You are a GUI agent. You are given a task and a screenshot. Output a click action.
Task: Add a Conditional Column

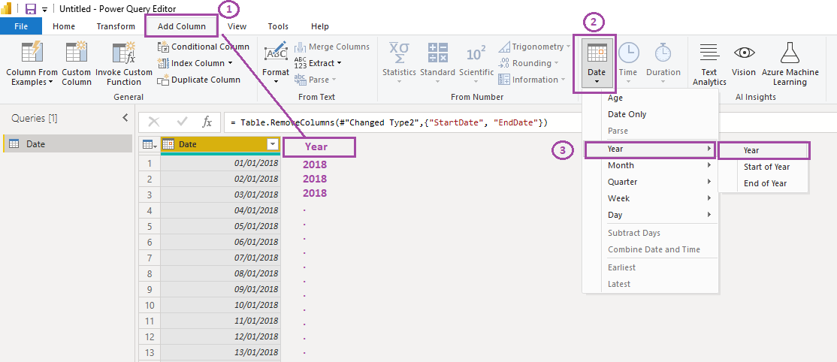[204, 47]
